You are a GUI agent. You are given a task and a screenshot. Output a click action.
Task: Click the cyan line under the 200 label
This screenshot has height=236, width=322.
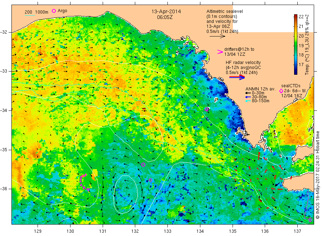pos(30,15)
